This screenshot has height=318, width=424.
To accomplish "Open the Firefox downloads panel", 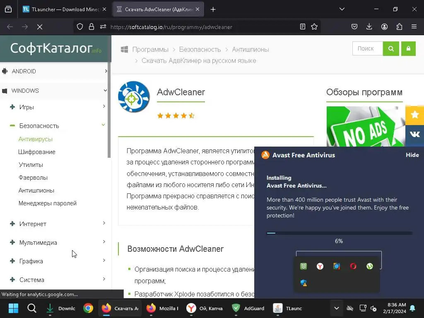I will [x=369, y=26].
